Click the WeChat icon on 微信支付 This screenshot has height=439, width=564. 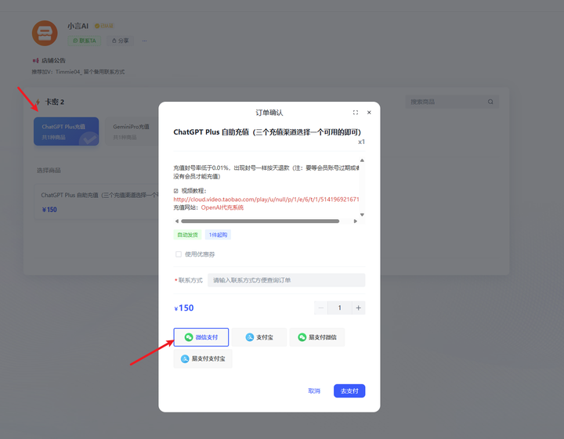coord(189,337)
